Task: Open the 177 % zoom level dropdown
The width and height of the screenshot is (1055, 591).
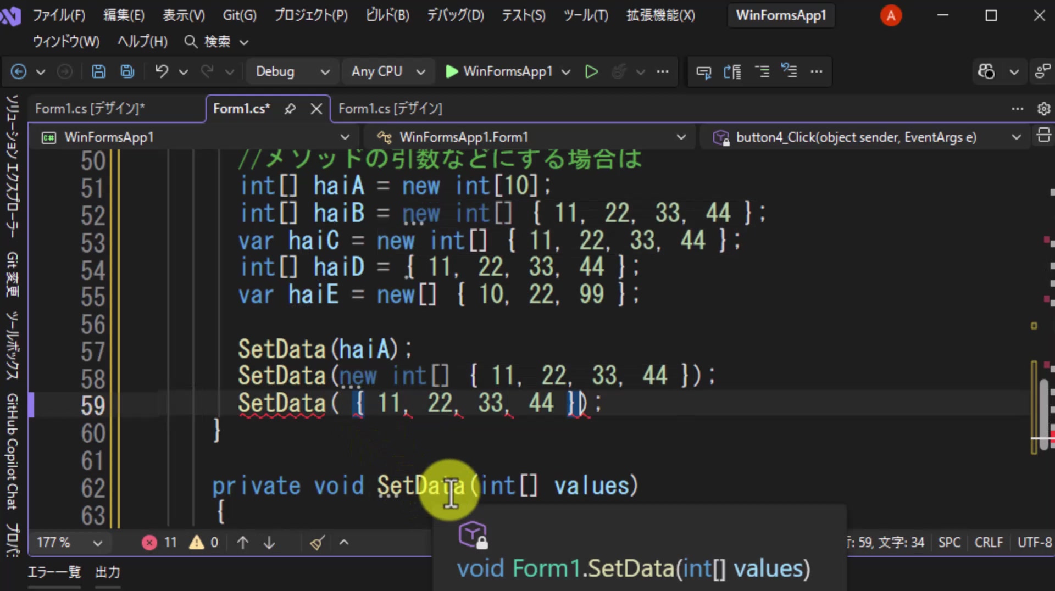Action: pos(69,543)
